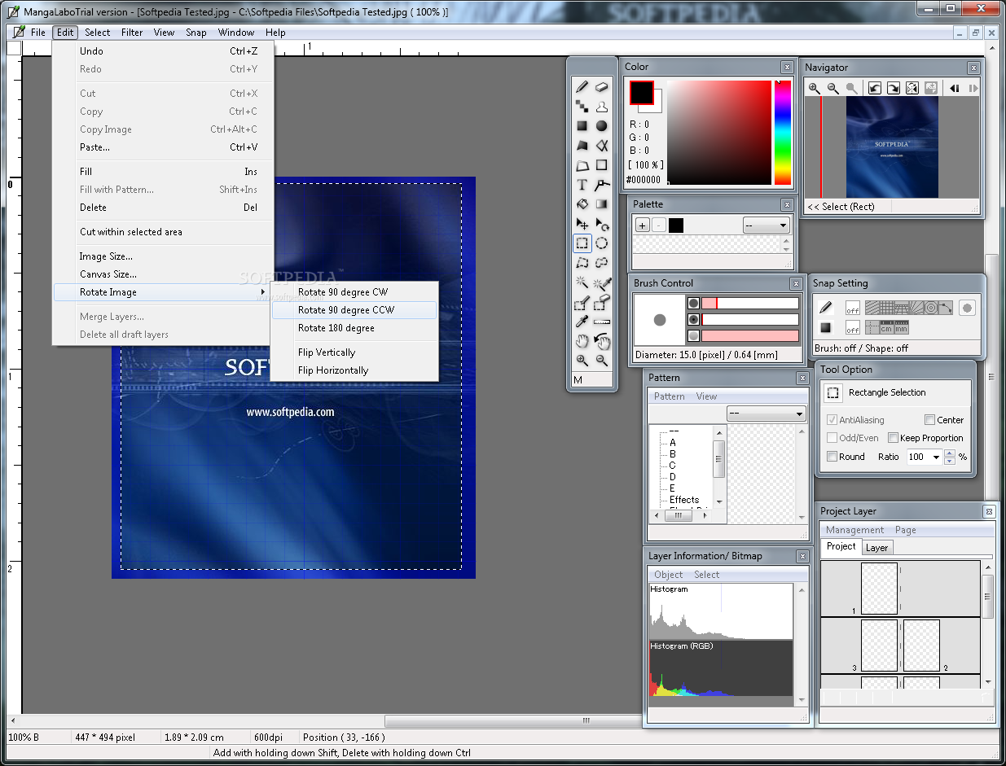Click the Ratio stepper arrows

coord(949,457)
